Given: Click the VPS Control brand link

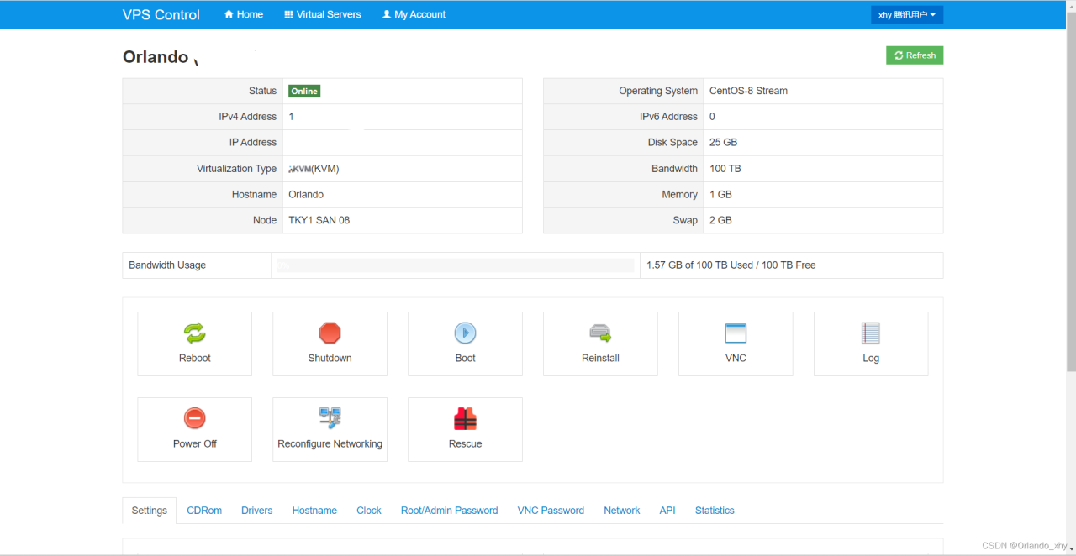Looking at the screenshot, I should click(x=161, y=15).
